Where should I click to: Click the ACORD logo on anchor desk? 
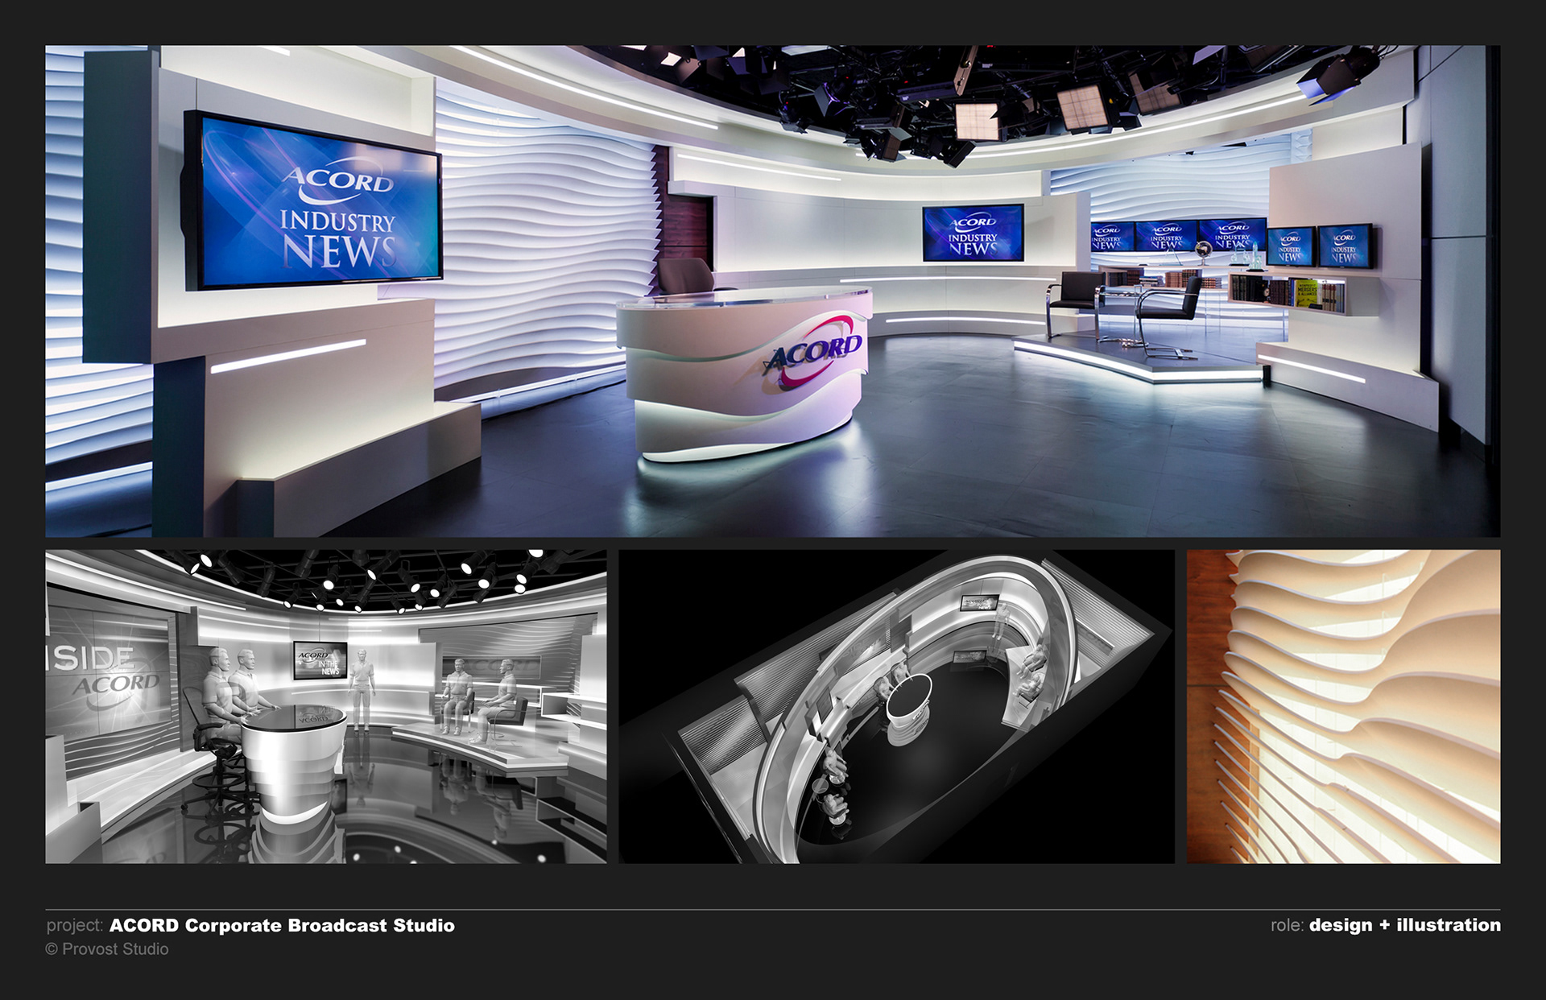813,353
